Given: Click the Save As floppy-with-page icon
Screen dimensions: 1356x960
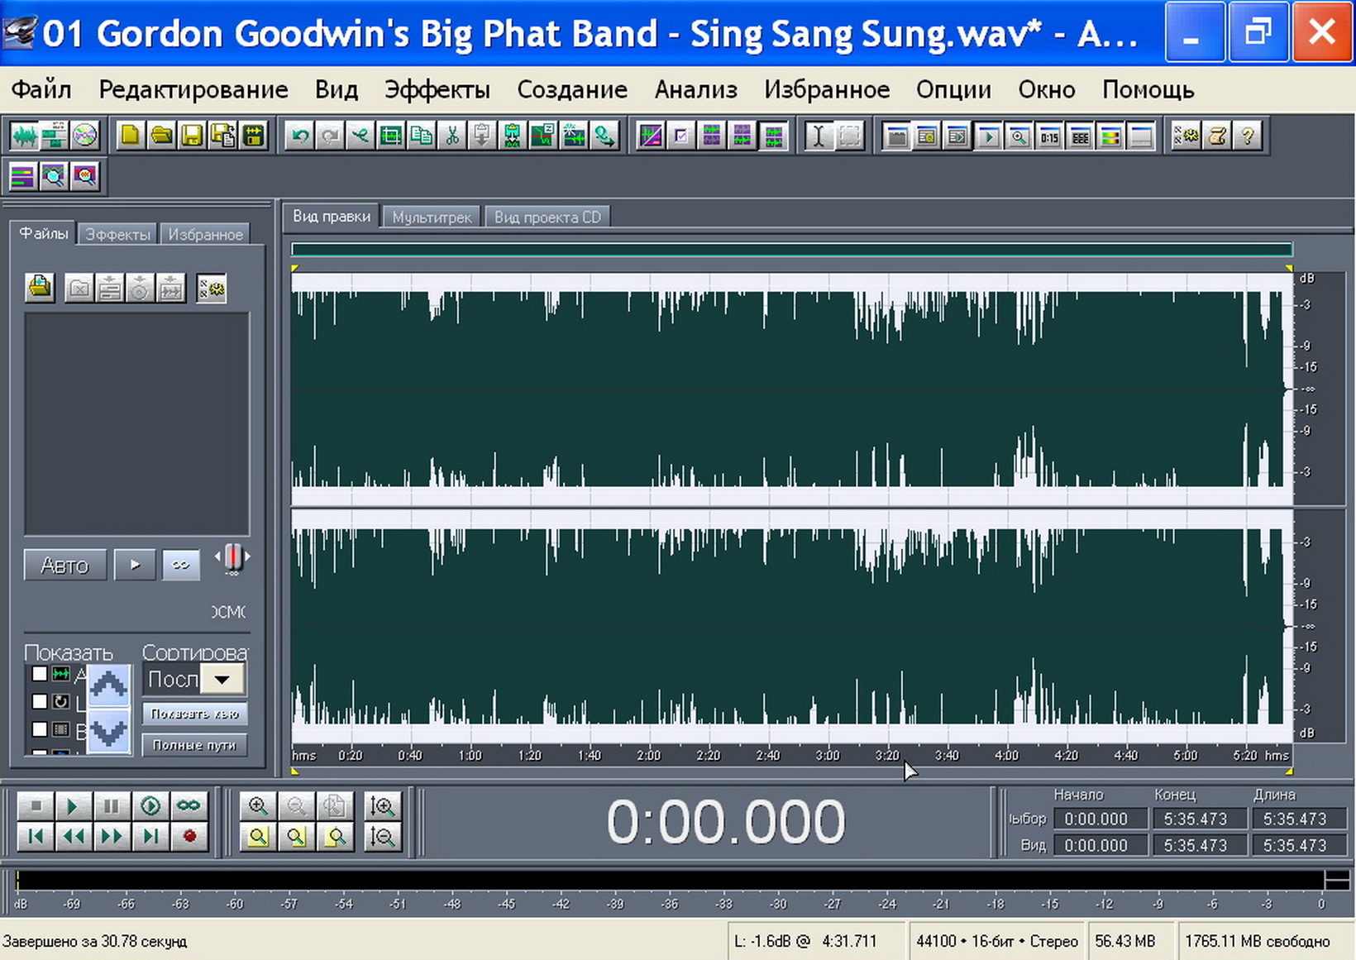Looking at the screenshot, I should click(222, 136).
